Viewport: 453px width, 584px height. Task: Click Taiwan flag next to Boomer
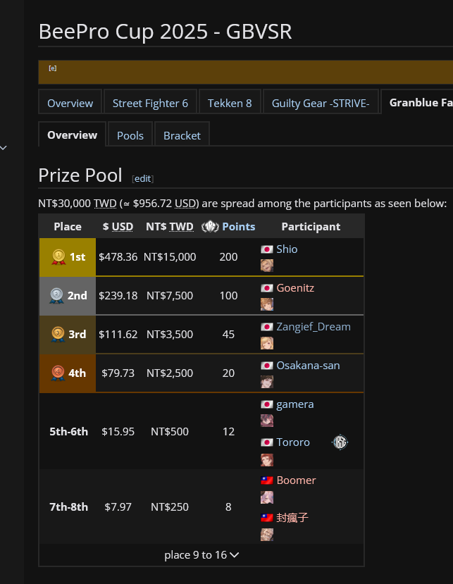[267, 480]
